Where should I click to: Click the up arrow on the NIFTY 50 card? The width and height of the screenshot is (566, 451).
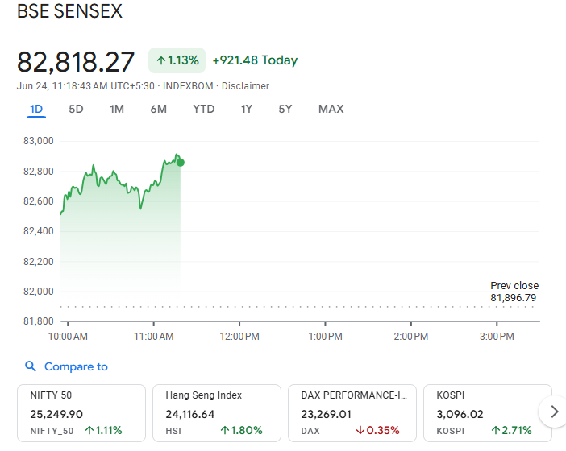pyautogui.click(x=89, y=430)
